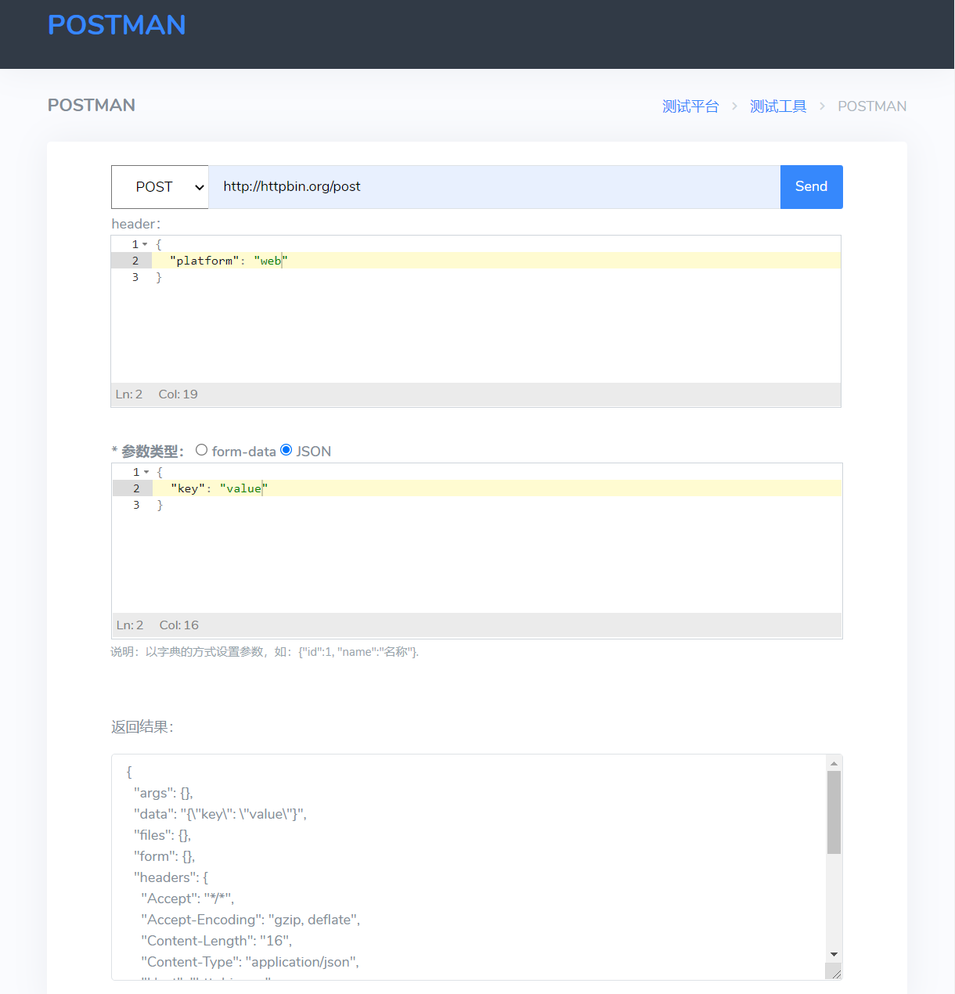This screenshot has width=955, height=994.
Task: Click the POSTMAN breadcrumb item
Action: click(872, 106)
